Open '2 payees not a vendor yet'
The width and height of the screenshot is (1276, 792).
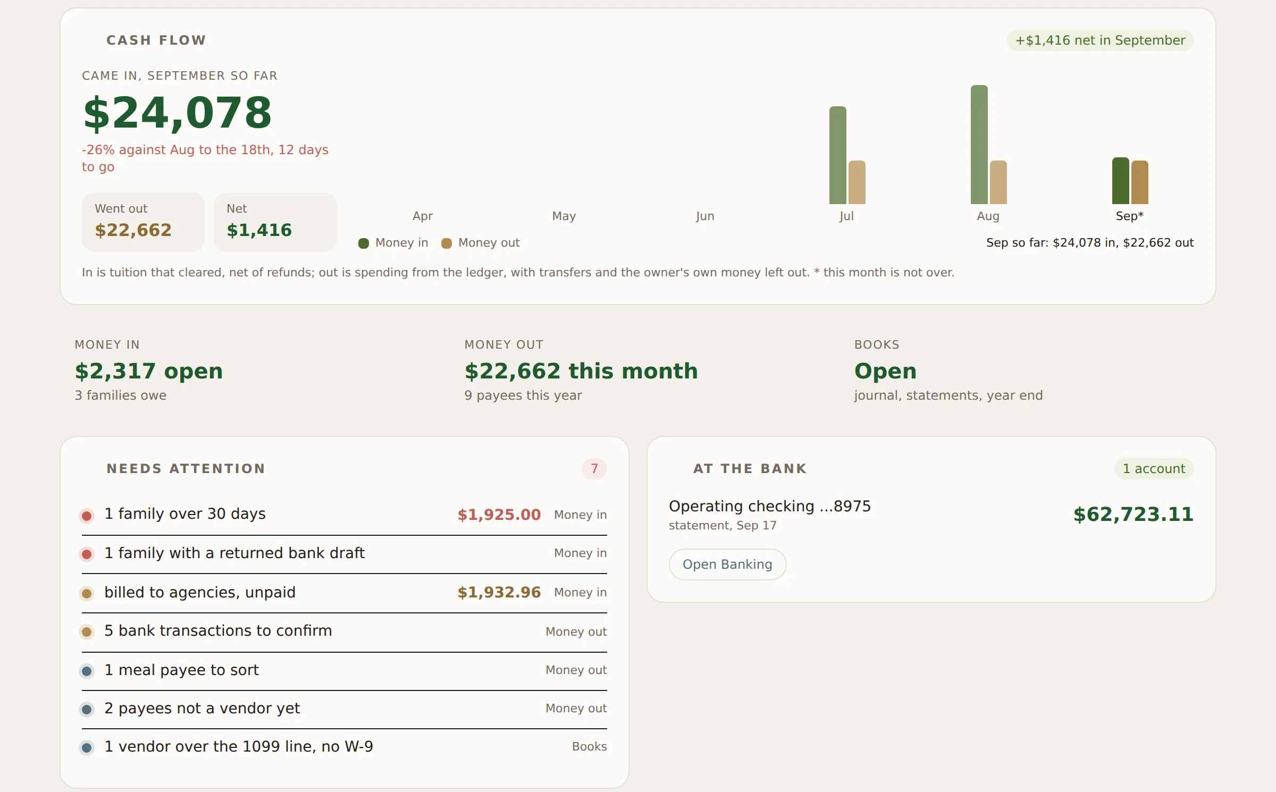(345, 709)
